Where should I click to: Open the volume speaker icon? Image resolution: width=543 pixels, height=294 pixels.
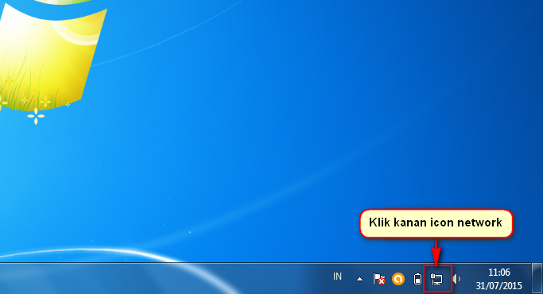457,279
